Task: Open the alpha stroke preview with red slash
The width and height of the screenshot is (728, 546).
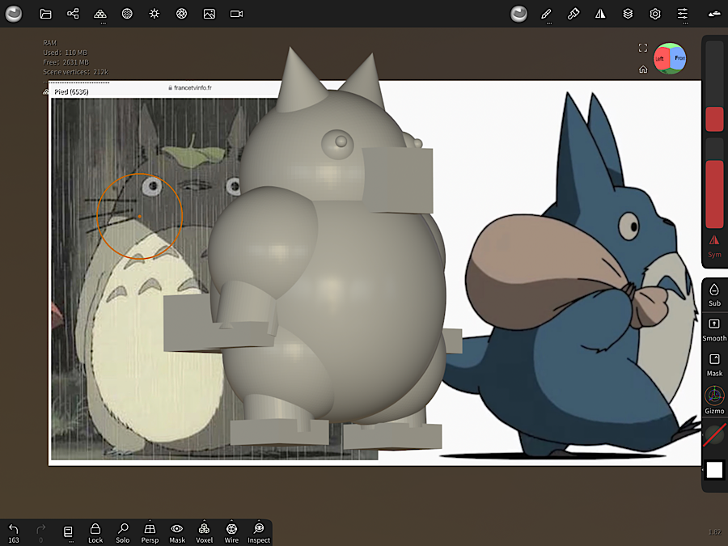Action: (x=714, y=434)
